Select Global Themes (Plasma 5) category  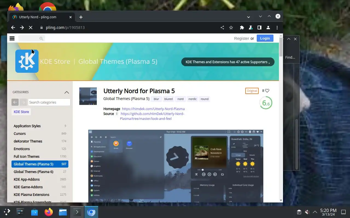tap(40, 164)
